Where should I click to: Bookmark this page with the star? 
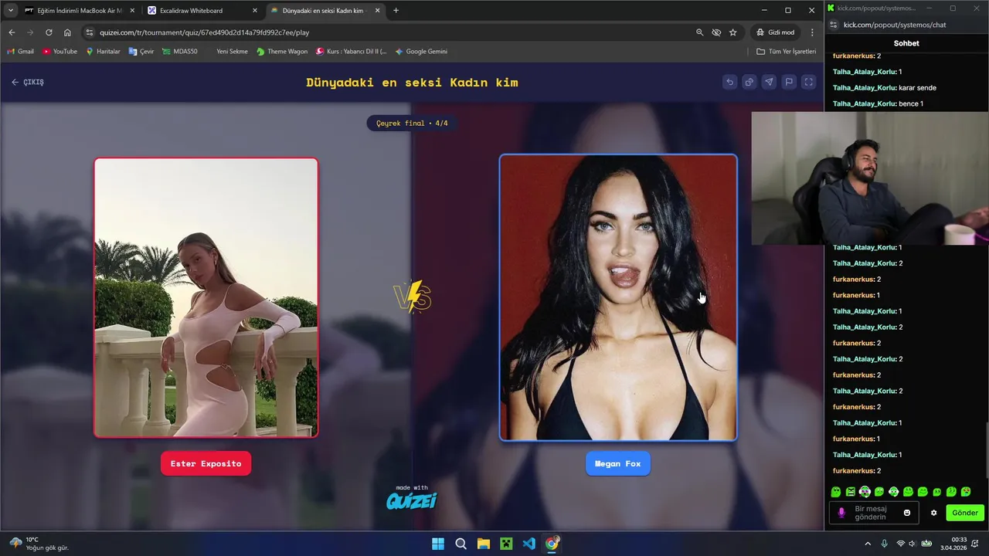coord(732,32)
